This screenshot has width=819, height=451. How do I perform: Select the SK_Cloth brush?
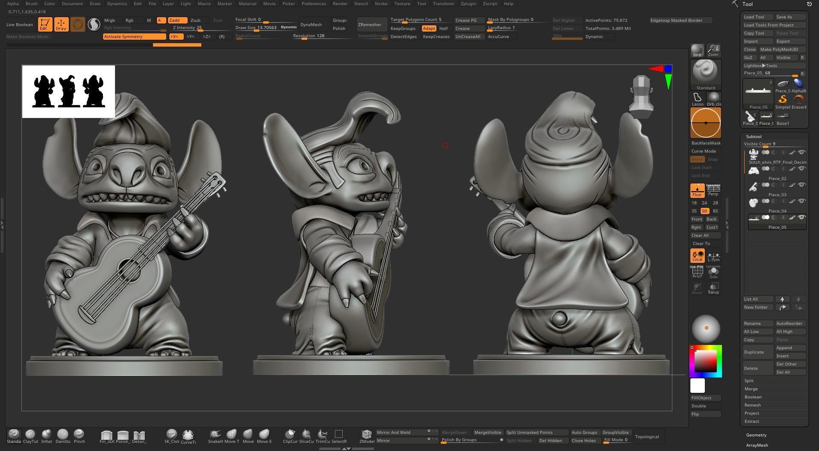pyautogui.click(x=172, y=436)
